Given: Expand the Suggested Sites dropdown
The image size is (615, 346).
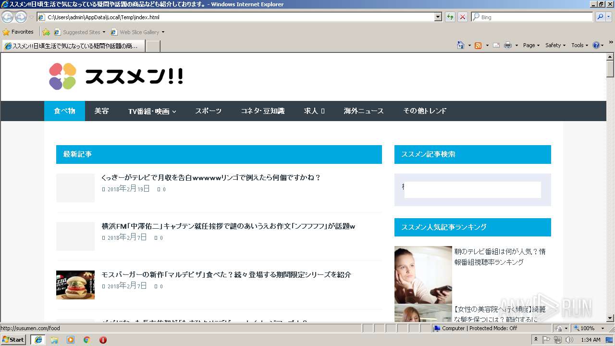Looking at the screenshot, I should pos(104,32).
